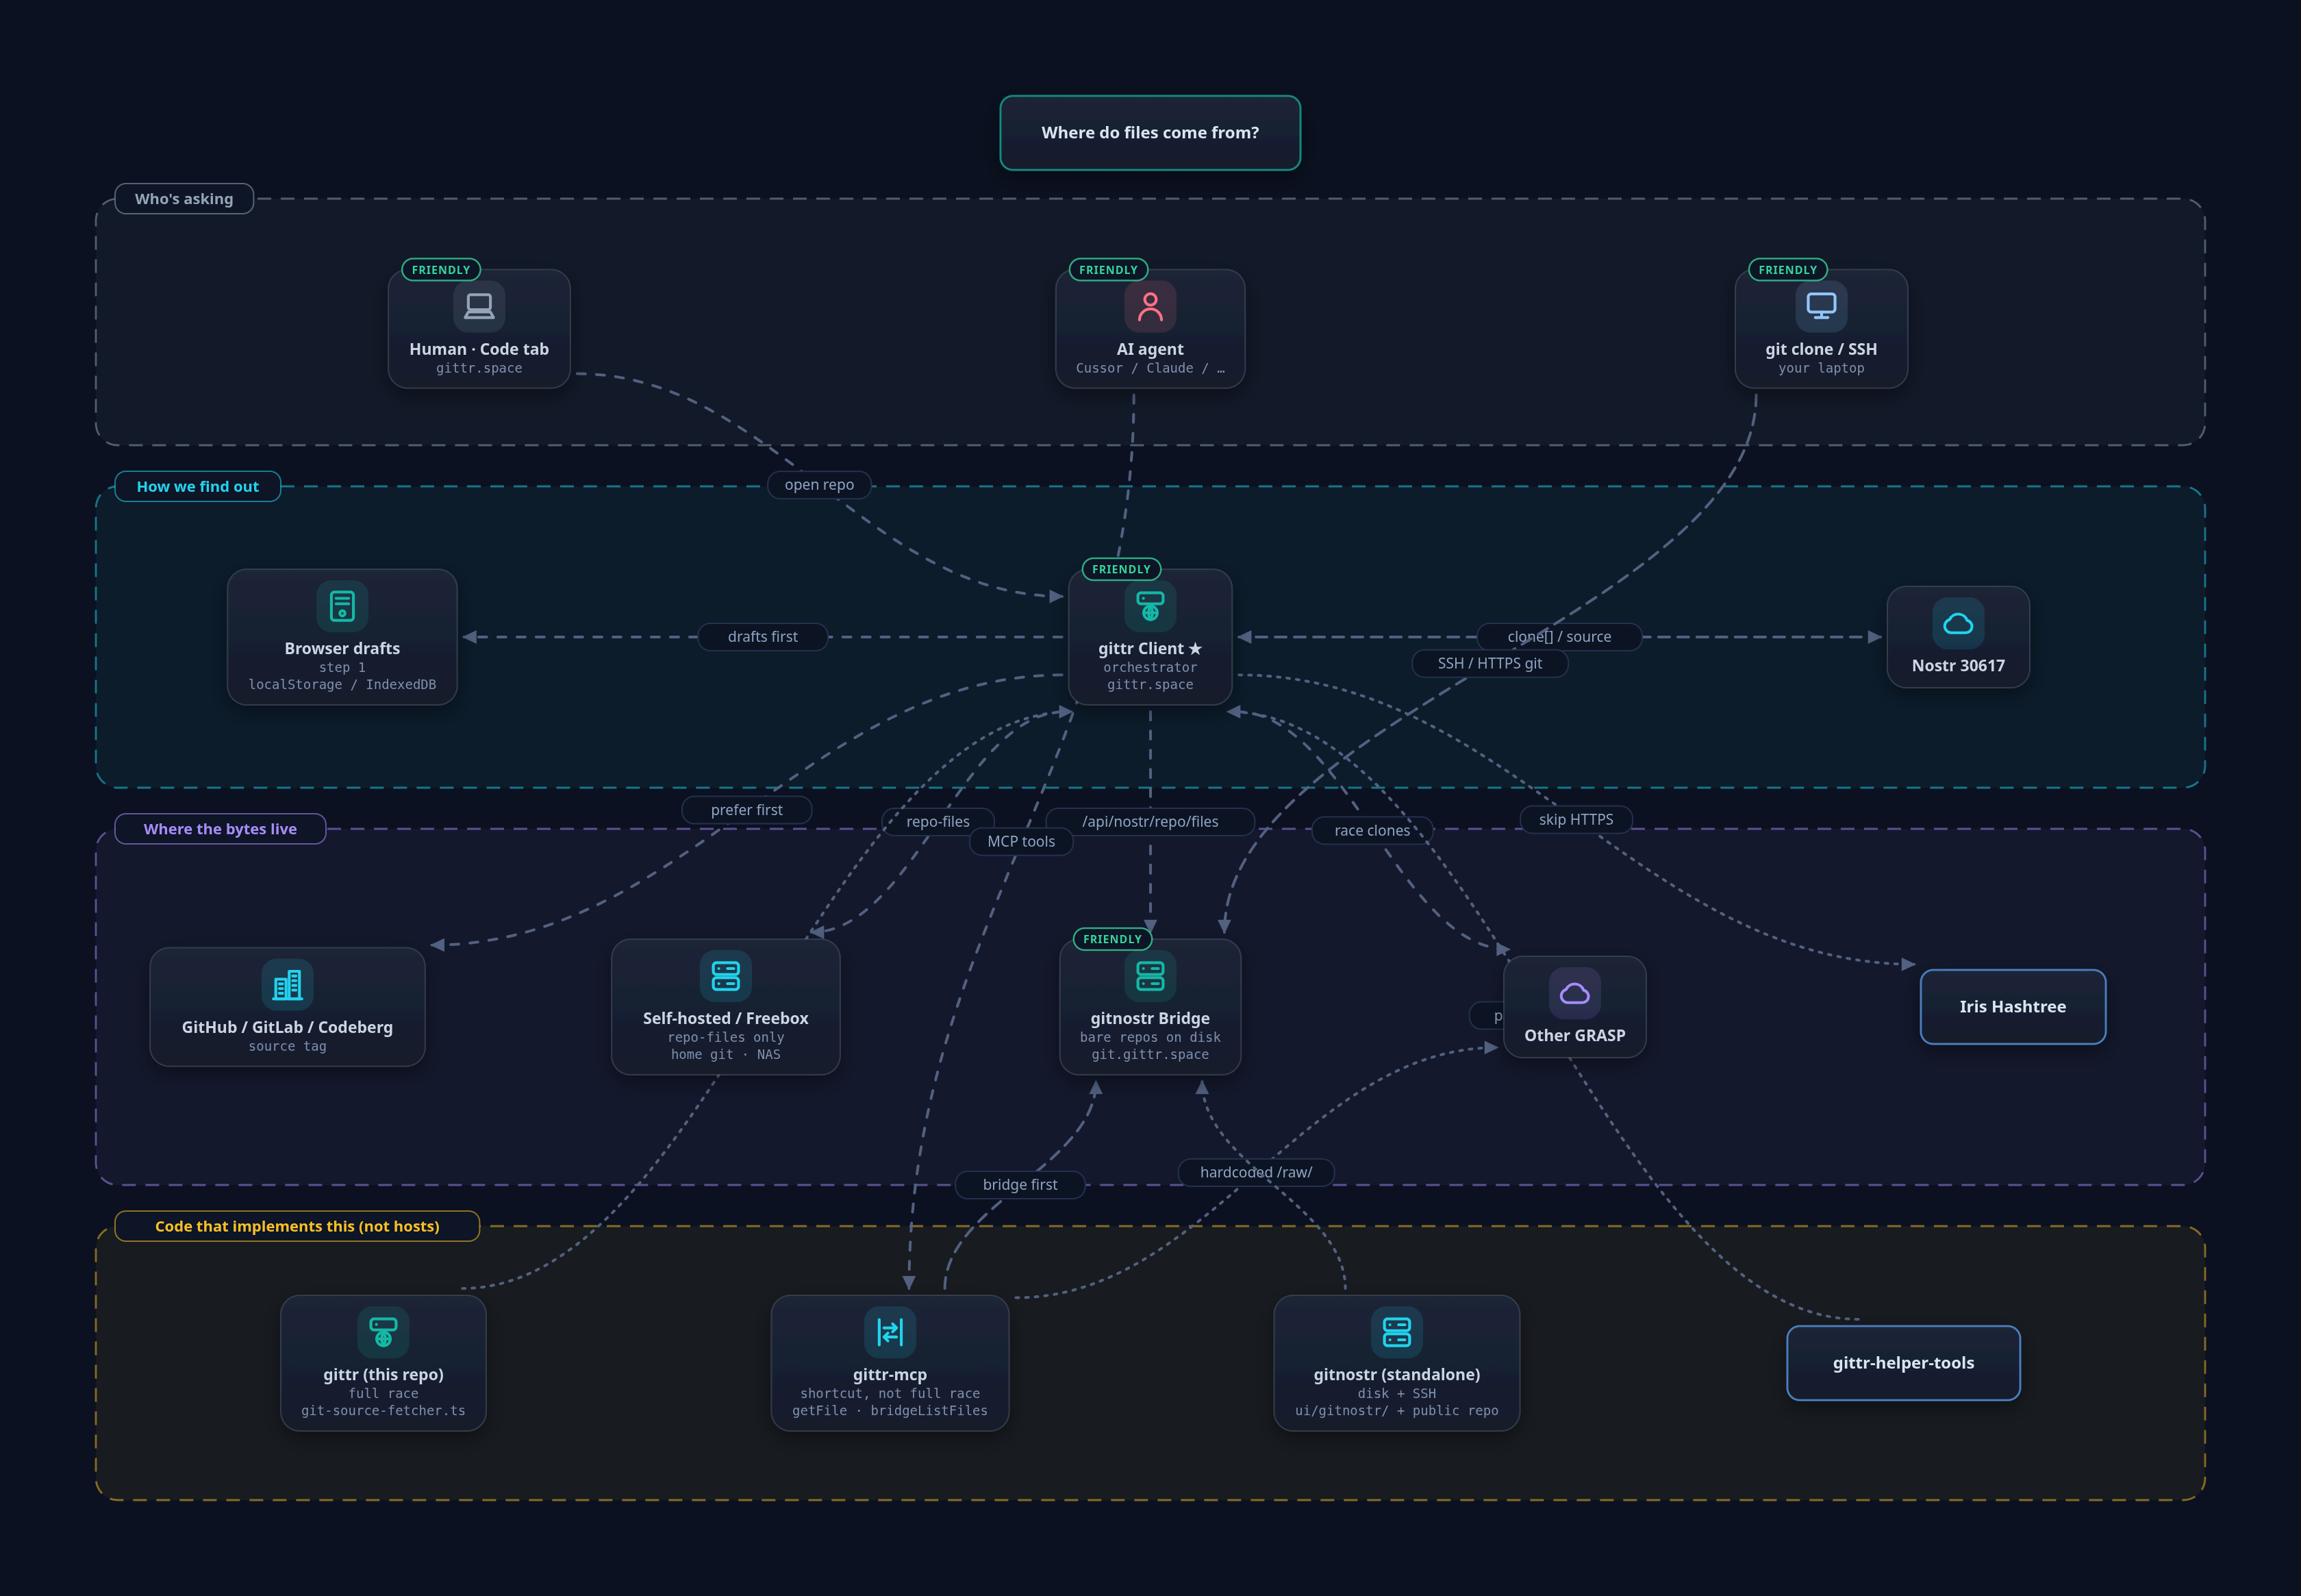
Task: Click the 'home git · NAS' text
Action: click(725, 1055)
